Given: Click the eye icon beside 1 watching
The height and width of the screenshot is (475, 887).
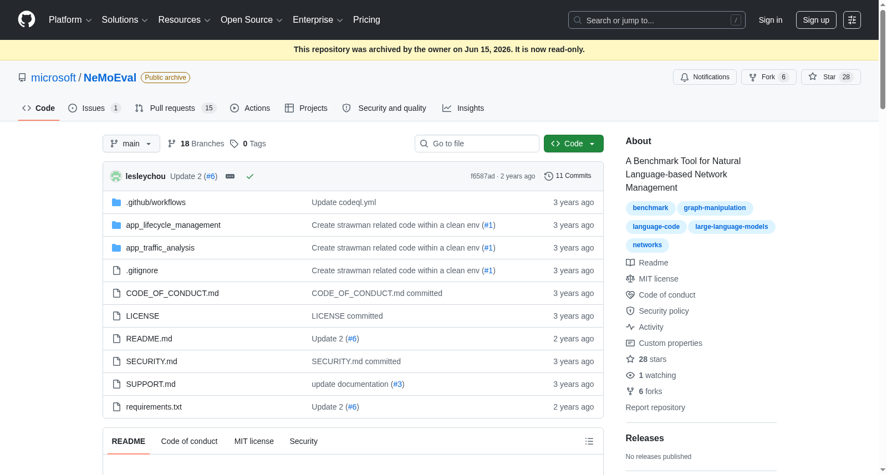Looking at the screenshot, I should 630,375.
